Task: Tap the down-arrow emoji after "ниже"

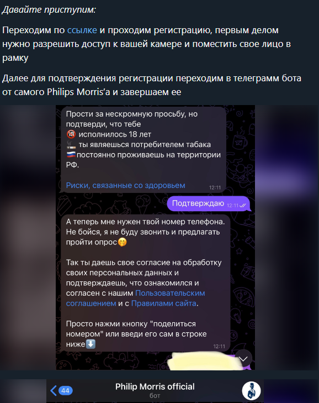Action: pyautogui.click(x=91, y=344)
